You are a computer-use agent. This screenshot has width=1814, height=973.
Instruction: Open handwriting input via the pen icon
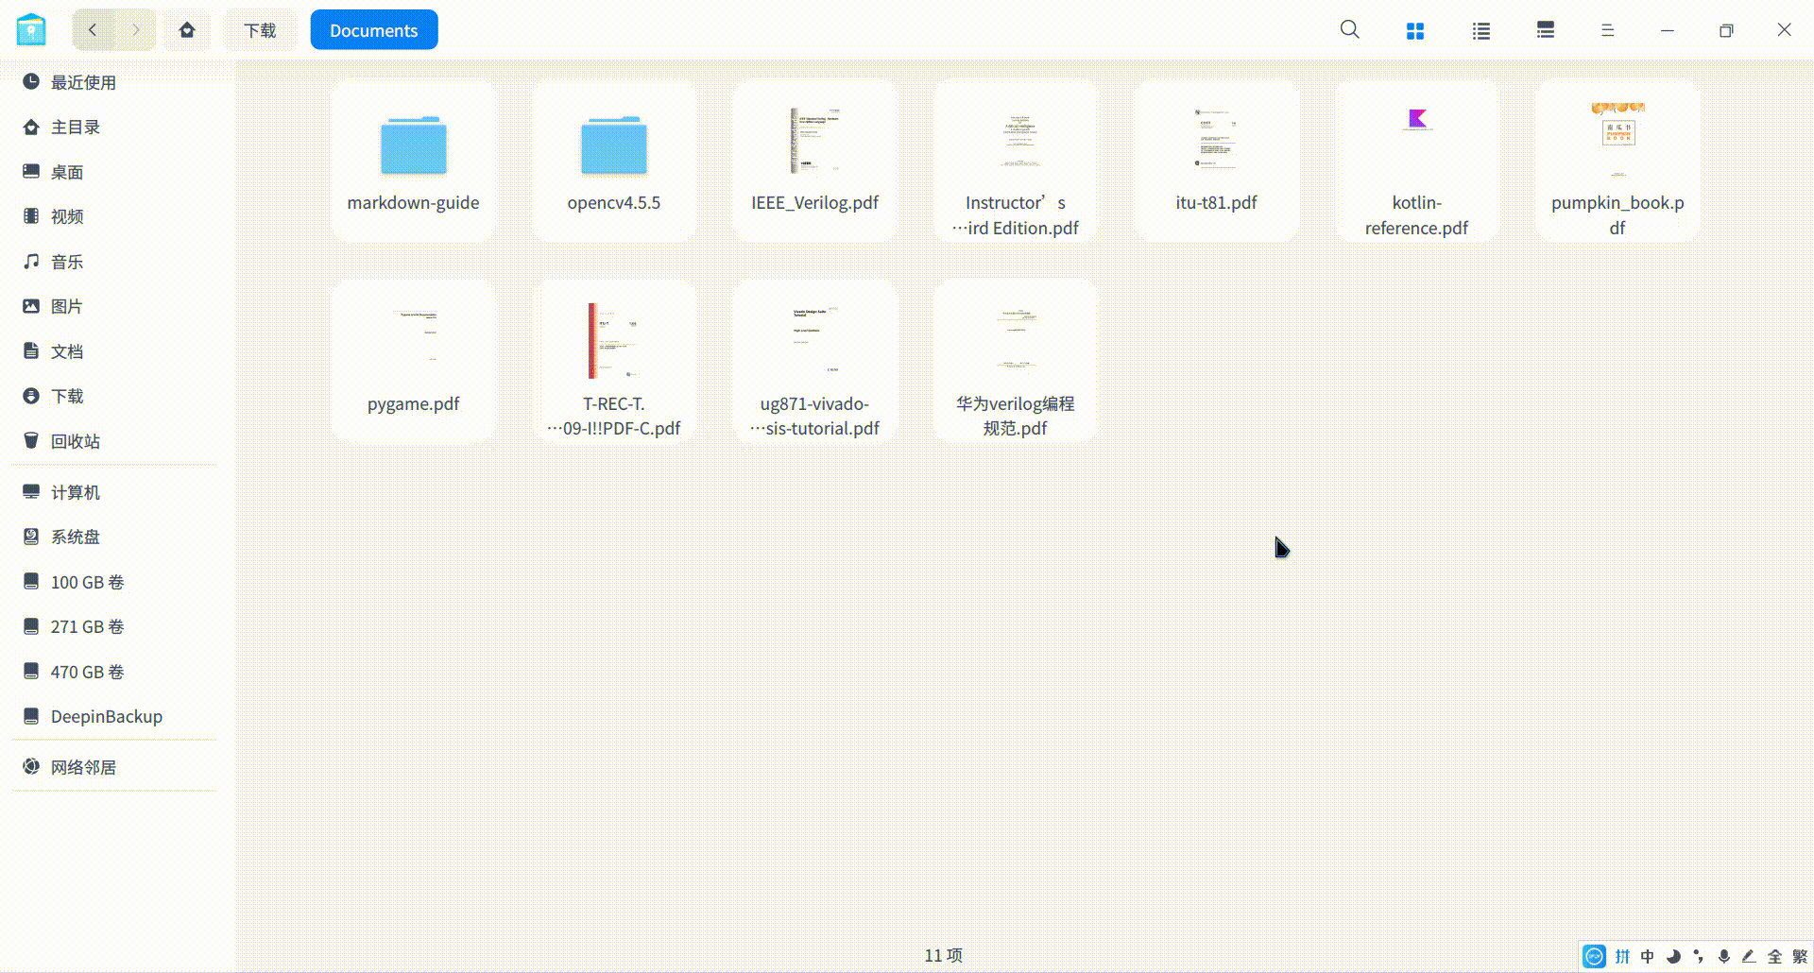tap(1749, 957)
